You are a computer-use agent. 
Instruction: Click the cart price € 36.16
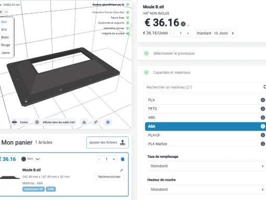(x=8, y=159)
